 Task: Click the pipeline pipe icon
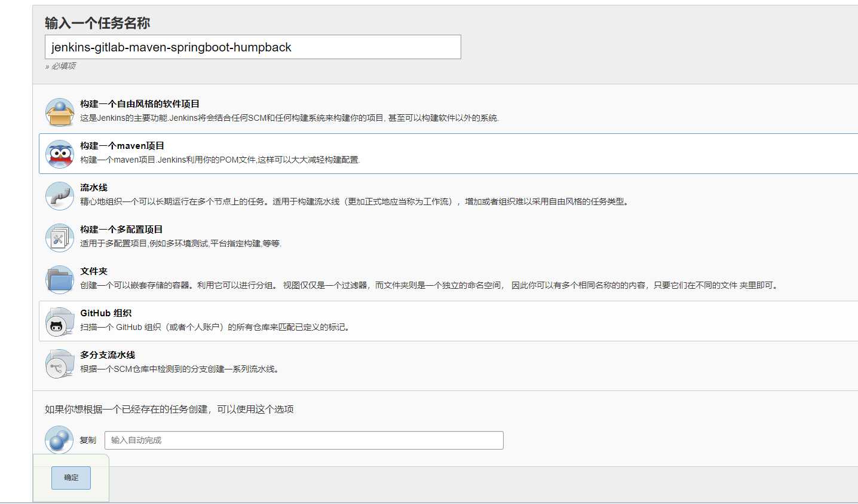click(x=60, y=196)
